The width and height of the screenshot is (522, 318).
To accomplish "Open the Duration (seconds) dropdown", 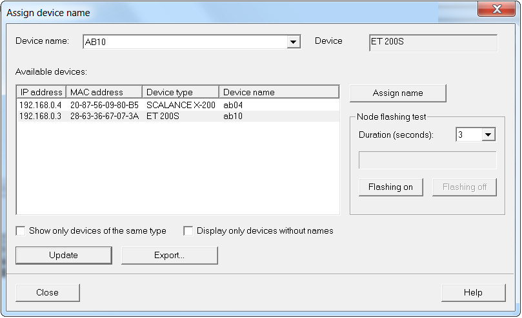I will [x=488, y=135].
